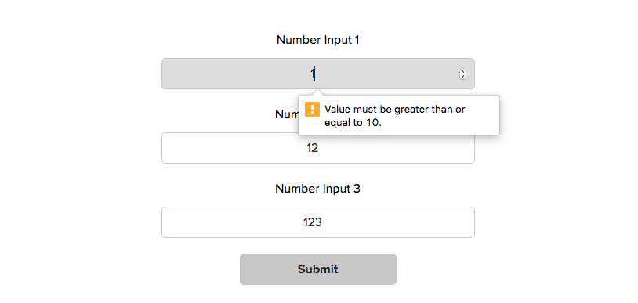Place cursor on value 12
The image size is (638, 303).
click(313, 148)
